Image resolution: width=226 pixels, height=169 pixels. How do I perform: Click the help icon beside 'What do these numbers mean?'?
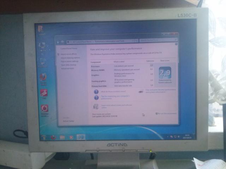pyautogui.click(x=96, y=92)
